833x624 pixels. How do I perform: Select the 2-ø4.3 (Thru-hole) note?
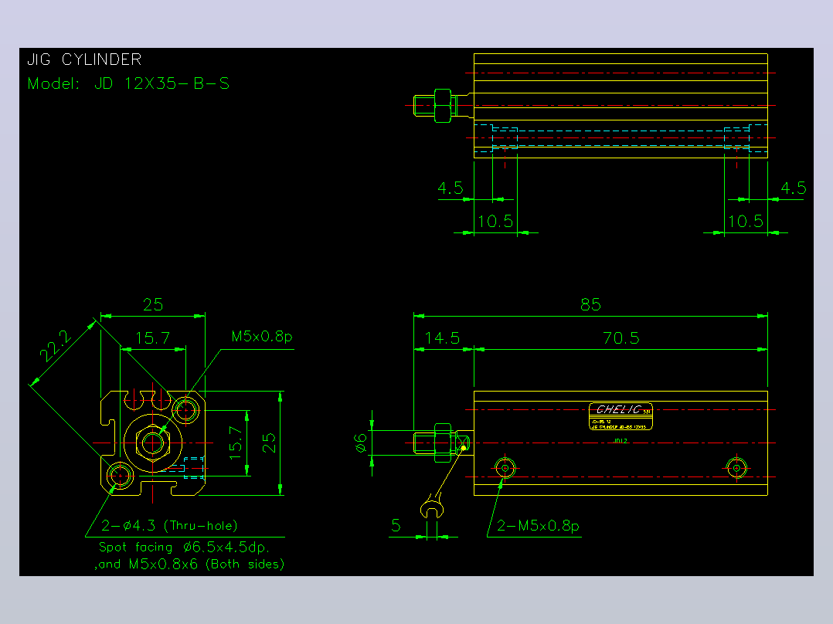[x=169, y=526]
